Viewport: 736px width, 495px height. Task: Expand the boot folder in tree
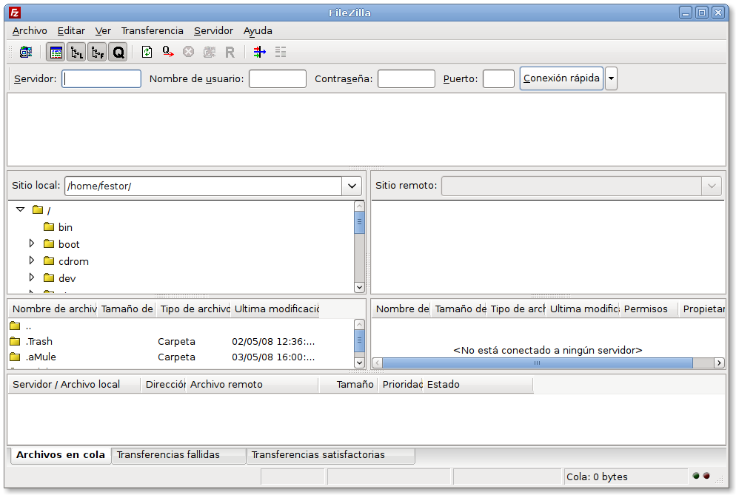(x=32, y=243)
